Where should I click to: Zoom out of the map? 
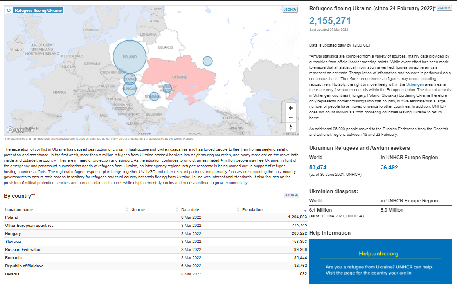click(290, 118)
